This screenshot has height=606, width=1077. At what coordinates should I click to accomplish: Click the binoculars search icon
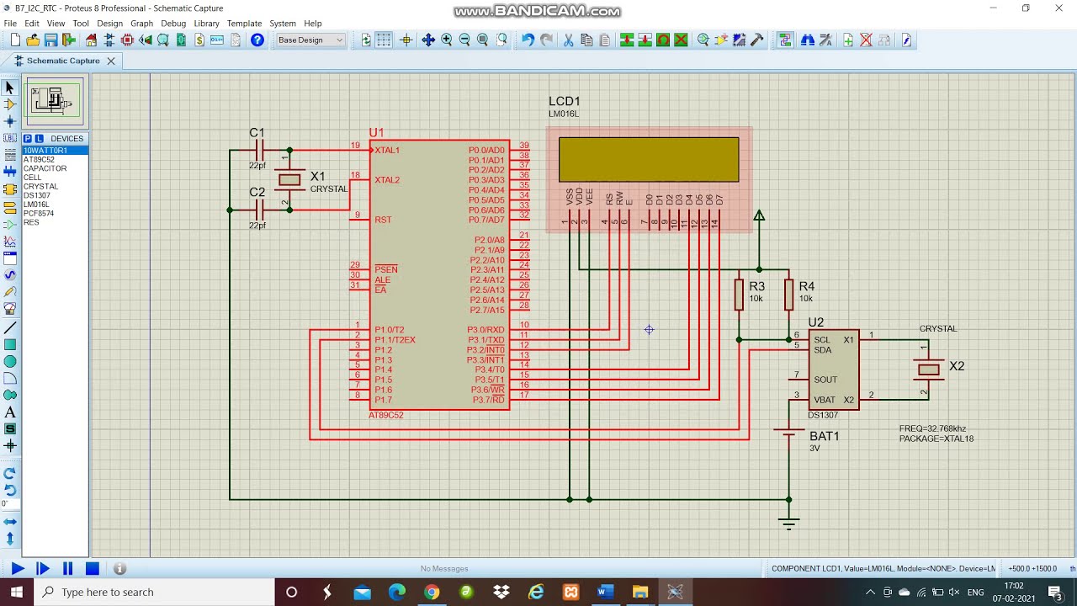point(807,40)
